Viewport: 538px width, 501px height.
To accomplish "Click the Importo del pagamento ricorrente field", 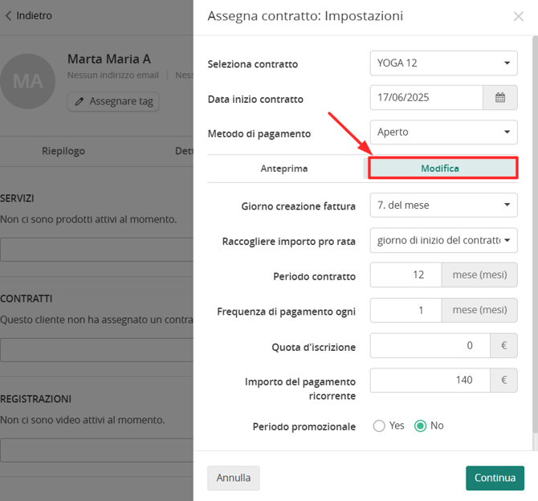I will click(x=430, y=381).
